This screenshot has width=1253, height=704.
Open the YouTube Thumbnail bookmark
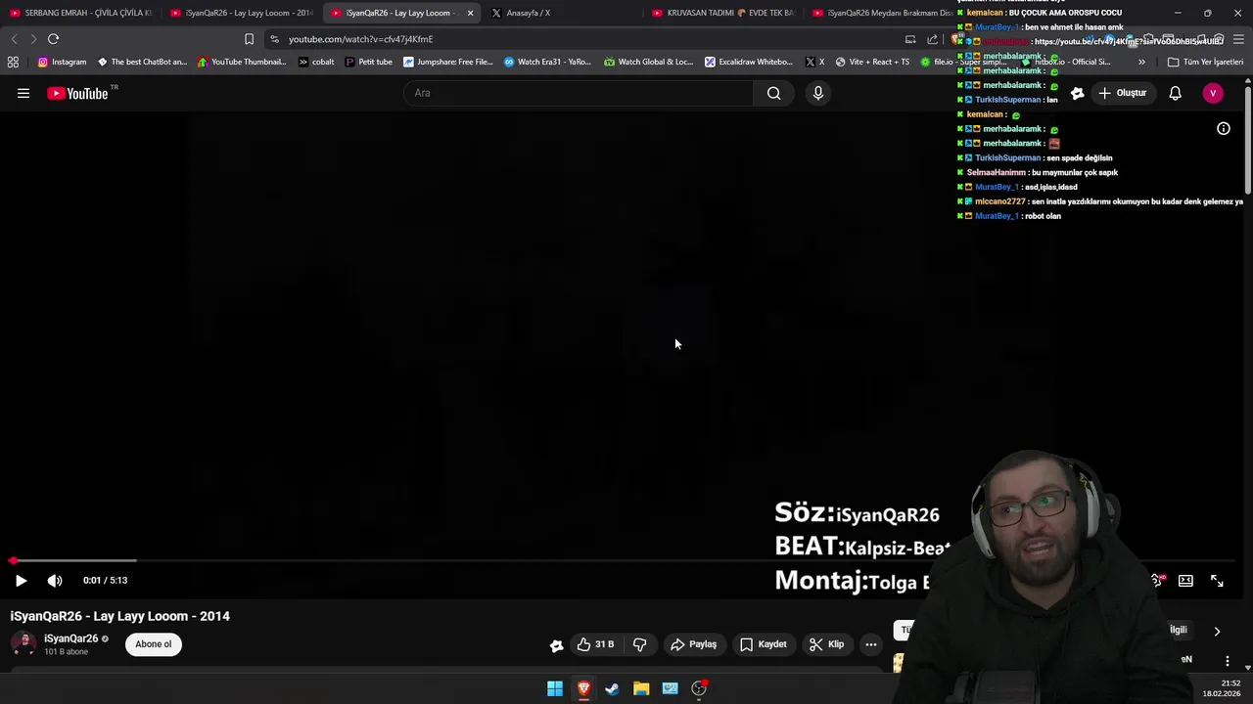pyautogui.click(x=242, y=62)
